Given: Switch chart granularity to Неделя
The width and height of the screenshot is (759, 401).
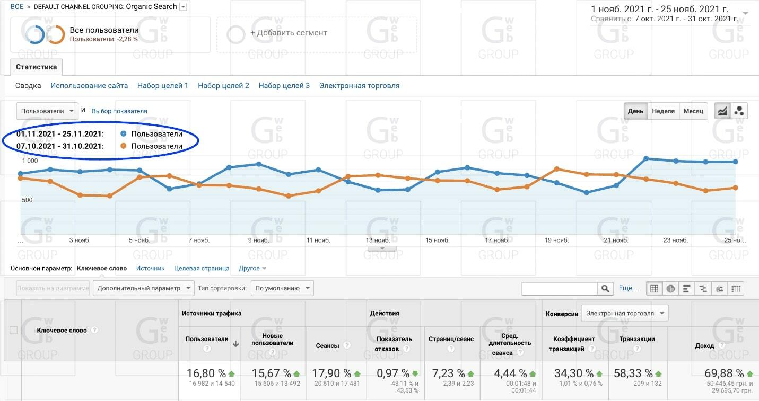Looking at the screenshot, I should pos(664,111).
